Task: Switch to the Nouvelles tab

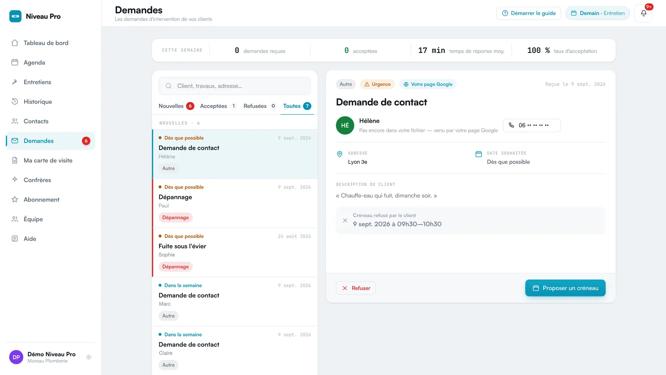Action: [176, 106]
